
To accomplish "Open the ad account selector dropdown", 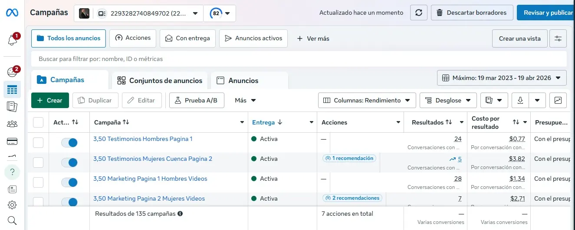I will click(x=138, y=13).
